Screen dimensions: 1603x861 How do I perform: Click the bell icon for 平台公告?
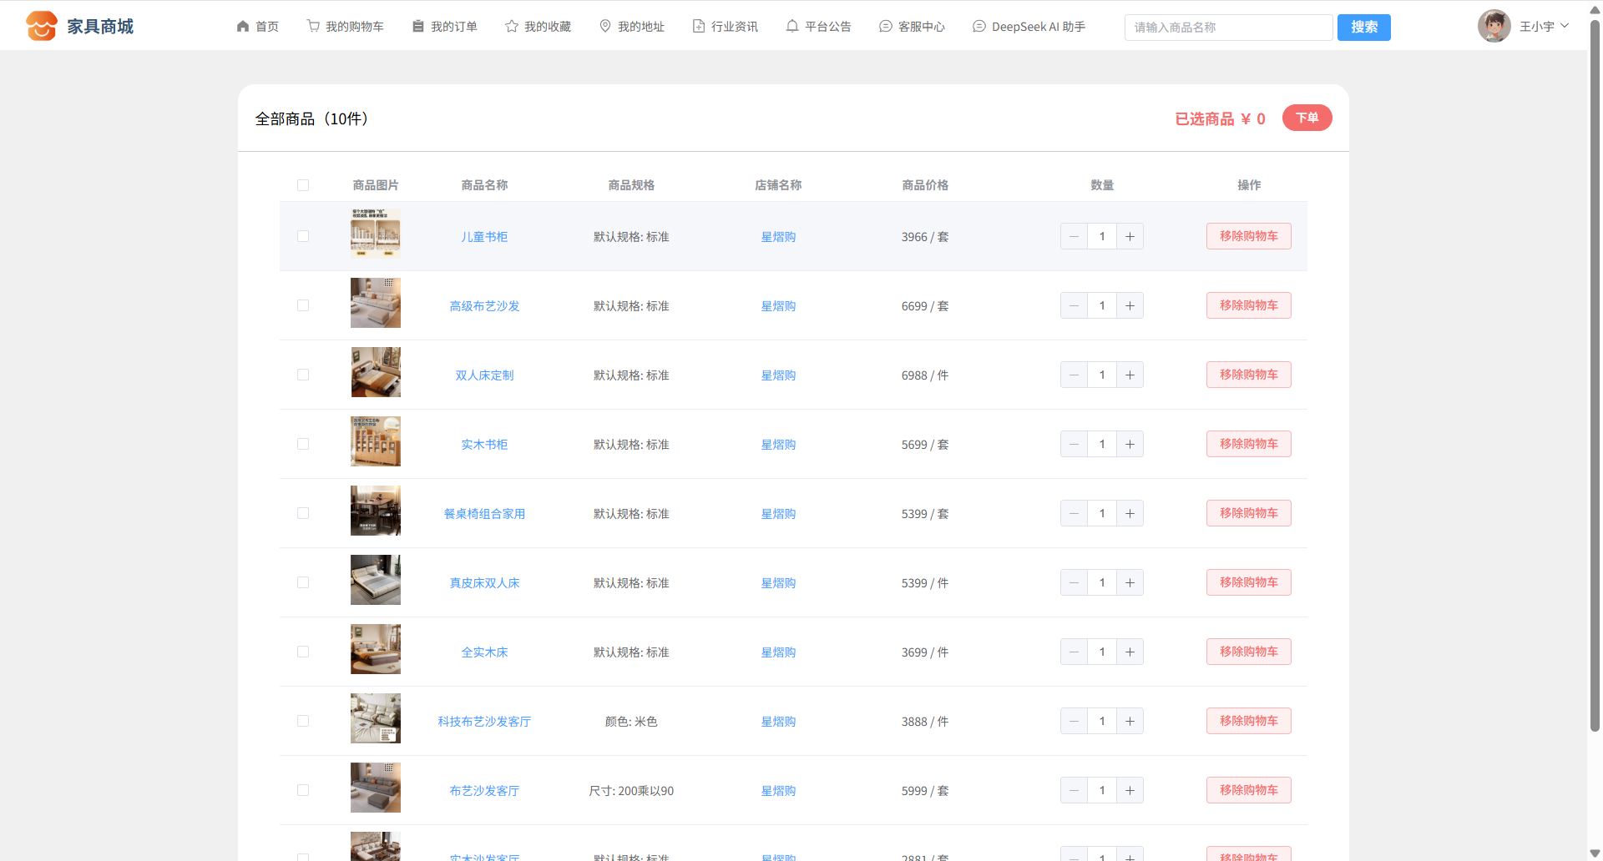coord(792,27)
